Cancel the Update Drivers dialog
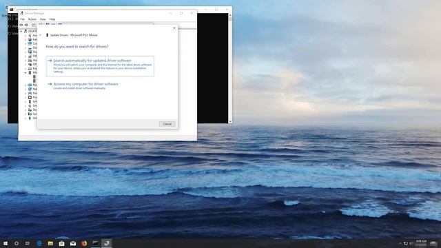Image resolution: width=441 pixels, height=248 pixels. tap(167, 124)
